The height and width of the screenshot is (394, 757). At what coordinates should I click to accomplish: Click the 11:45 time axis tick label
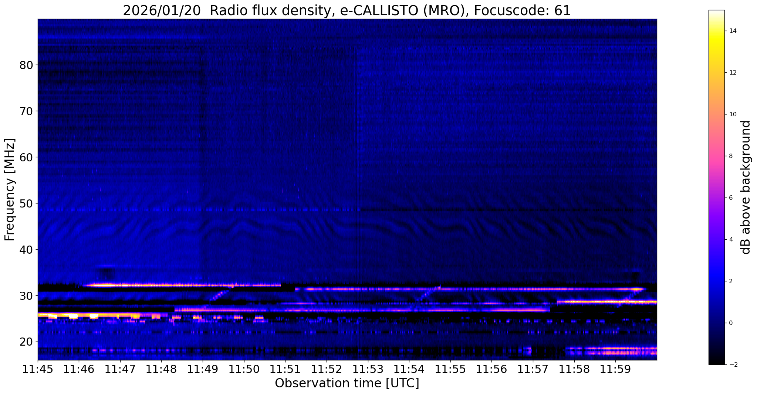tap(38, 369)
